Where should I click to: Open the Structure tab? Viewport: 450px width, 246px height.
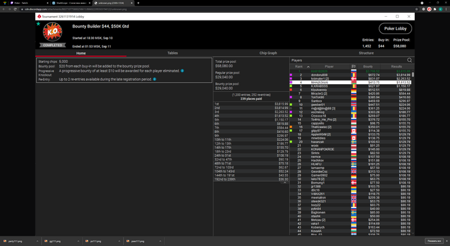[366, 53]
